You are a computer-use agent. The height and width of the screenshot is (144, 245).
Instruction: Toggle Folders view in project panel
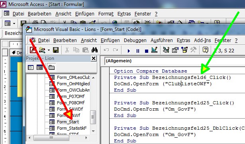51,67
